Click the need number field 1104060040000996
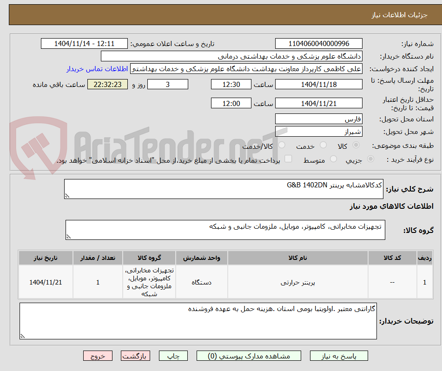This screenshot has height=371, width=442. click(x=318, y=44)
